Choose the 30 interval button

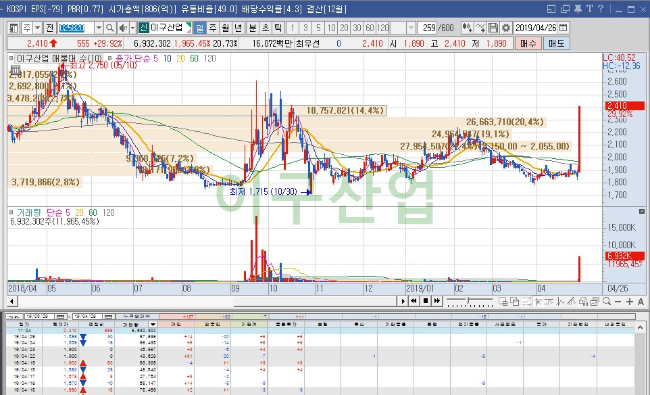pos(357,28)
